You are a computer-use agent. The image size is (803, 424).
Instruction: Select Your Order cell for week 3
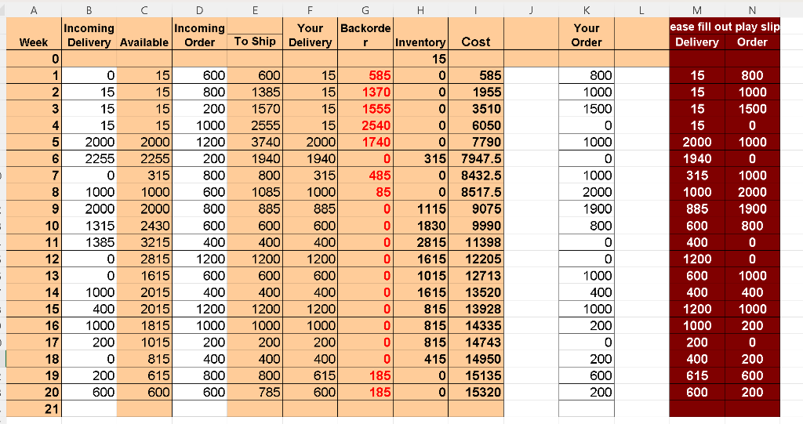point(587,109)
